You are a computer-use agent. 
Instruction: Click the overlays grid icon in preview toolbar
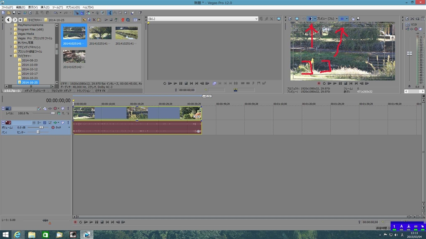coord(342,19)
